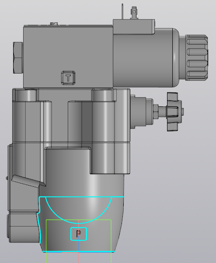Pick the ribbed knob at solenoid end
Image resolution: width=216 pixels, height=263 pixels.
pyautogui.click(x=197, y=58)
